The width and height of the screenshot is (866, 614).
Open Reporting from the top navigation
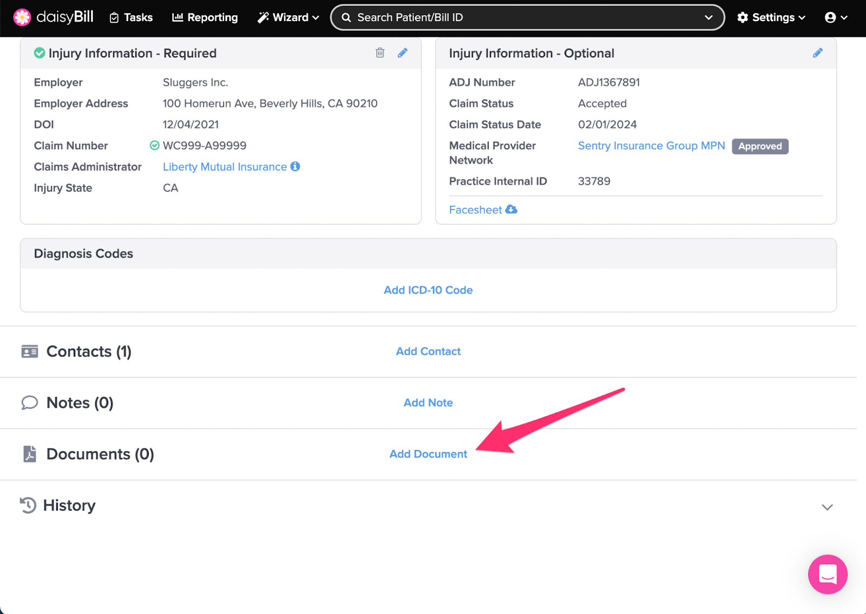coord(205,17)
